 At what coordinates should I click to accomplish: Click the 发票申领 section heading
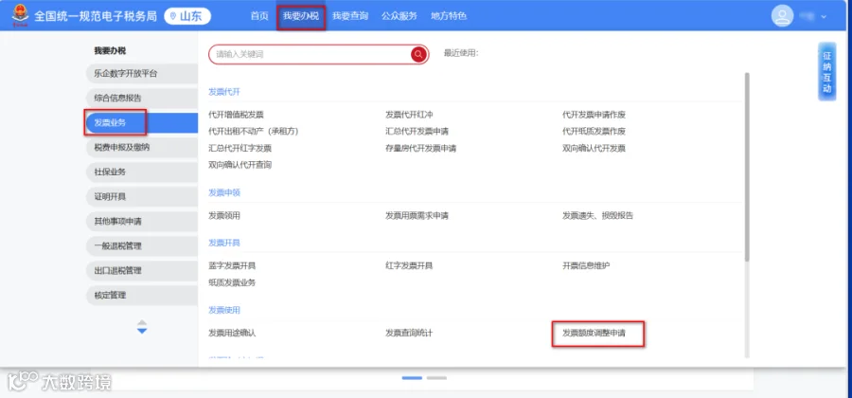pyautogui.click(x=223, y=192)
